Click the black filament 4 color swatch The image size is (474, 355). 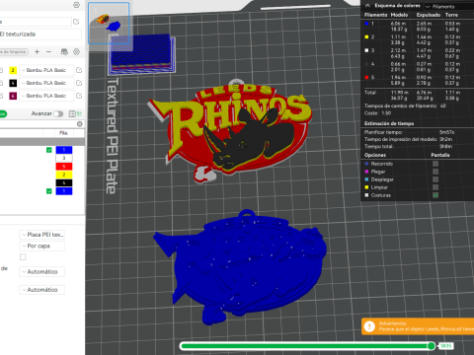tap(13, 83)
